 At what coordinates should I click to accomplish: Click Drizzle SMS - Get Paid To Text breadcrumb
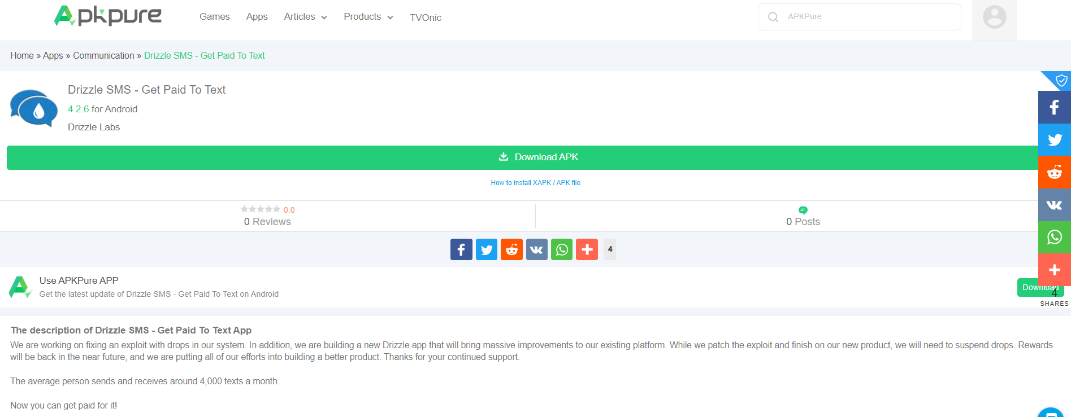click(205, 55)
